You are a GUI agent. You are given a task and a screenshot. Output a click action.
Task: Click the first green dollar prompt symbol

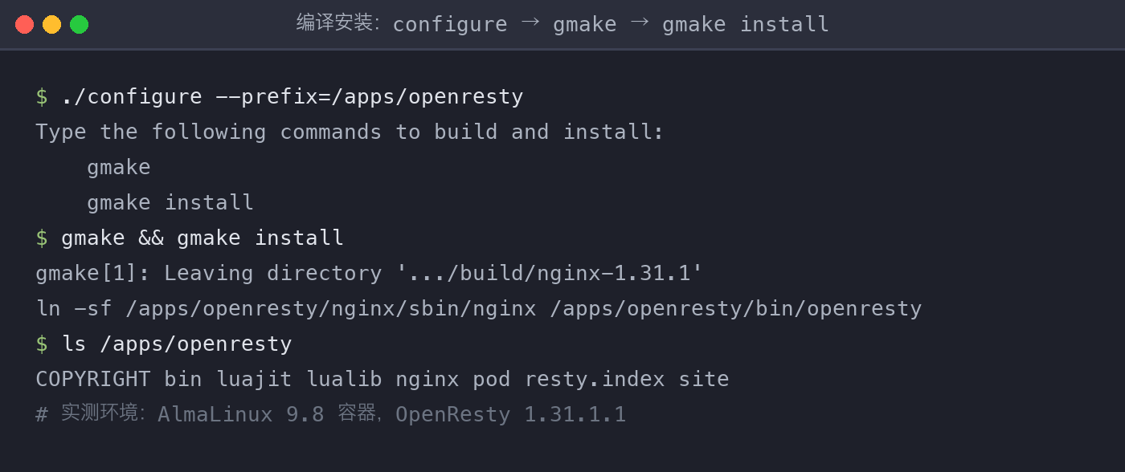pyautogui.click(x=42, y=96)
